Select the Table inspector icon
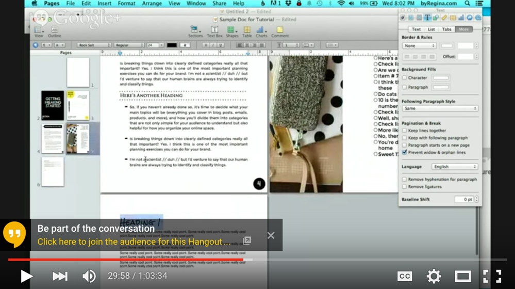 [453, 18]
